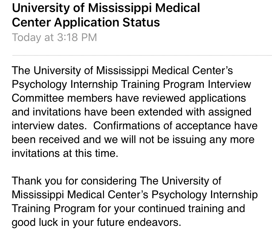Click the word 'Psychology' in first paragraph

(39, 85)
